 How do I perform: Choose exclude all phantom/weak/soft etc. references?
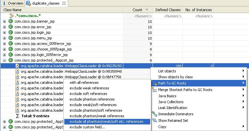106,122
